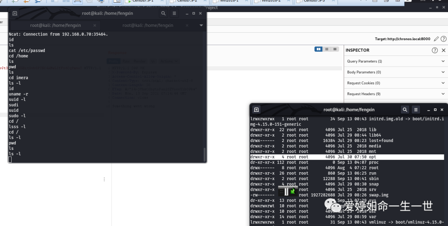Image resolution: width=448 pixels, height=226 pixels.
Task: Click the proc directory row
Action: coord(314,162)
